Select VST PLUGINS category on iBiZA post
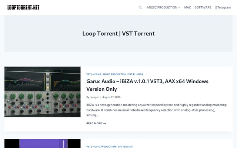The height and width of the screenshot is (148, 237). 136,74
